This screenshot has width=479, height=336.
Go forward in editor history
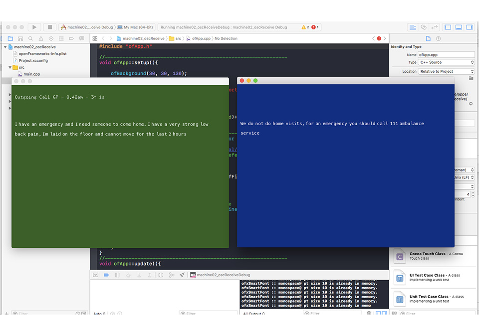[111, 38]
